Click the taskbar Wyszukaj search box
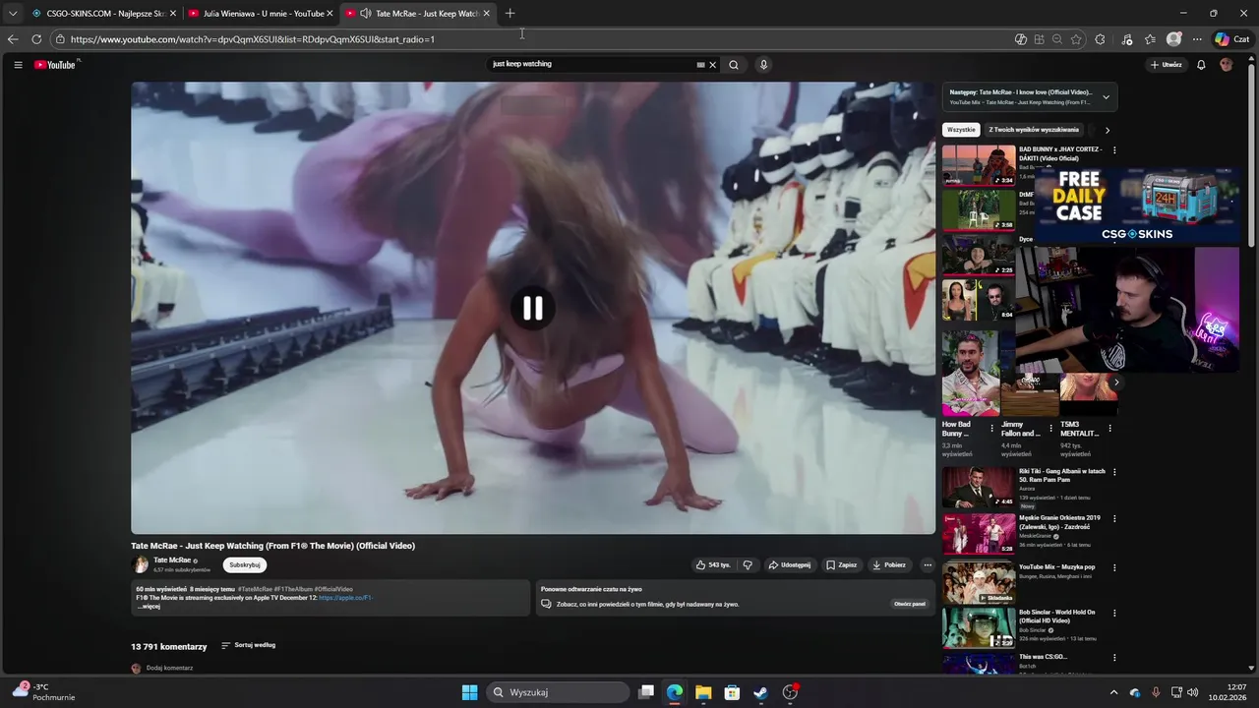Viewport: 1259px width, 708px height. tap(559, 692)
